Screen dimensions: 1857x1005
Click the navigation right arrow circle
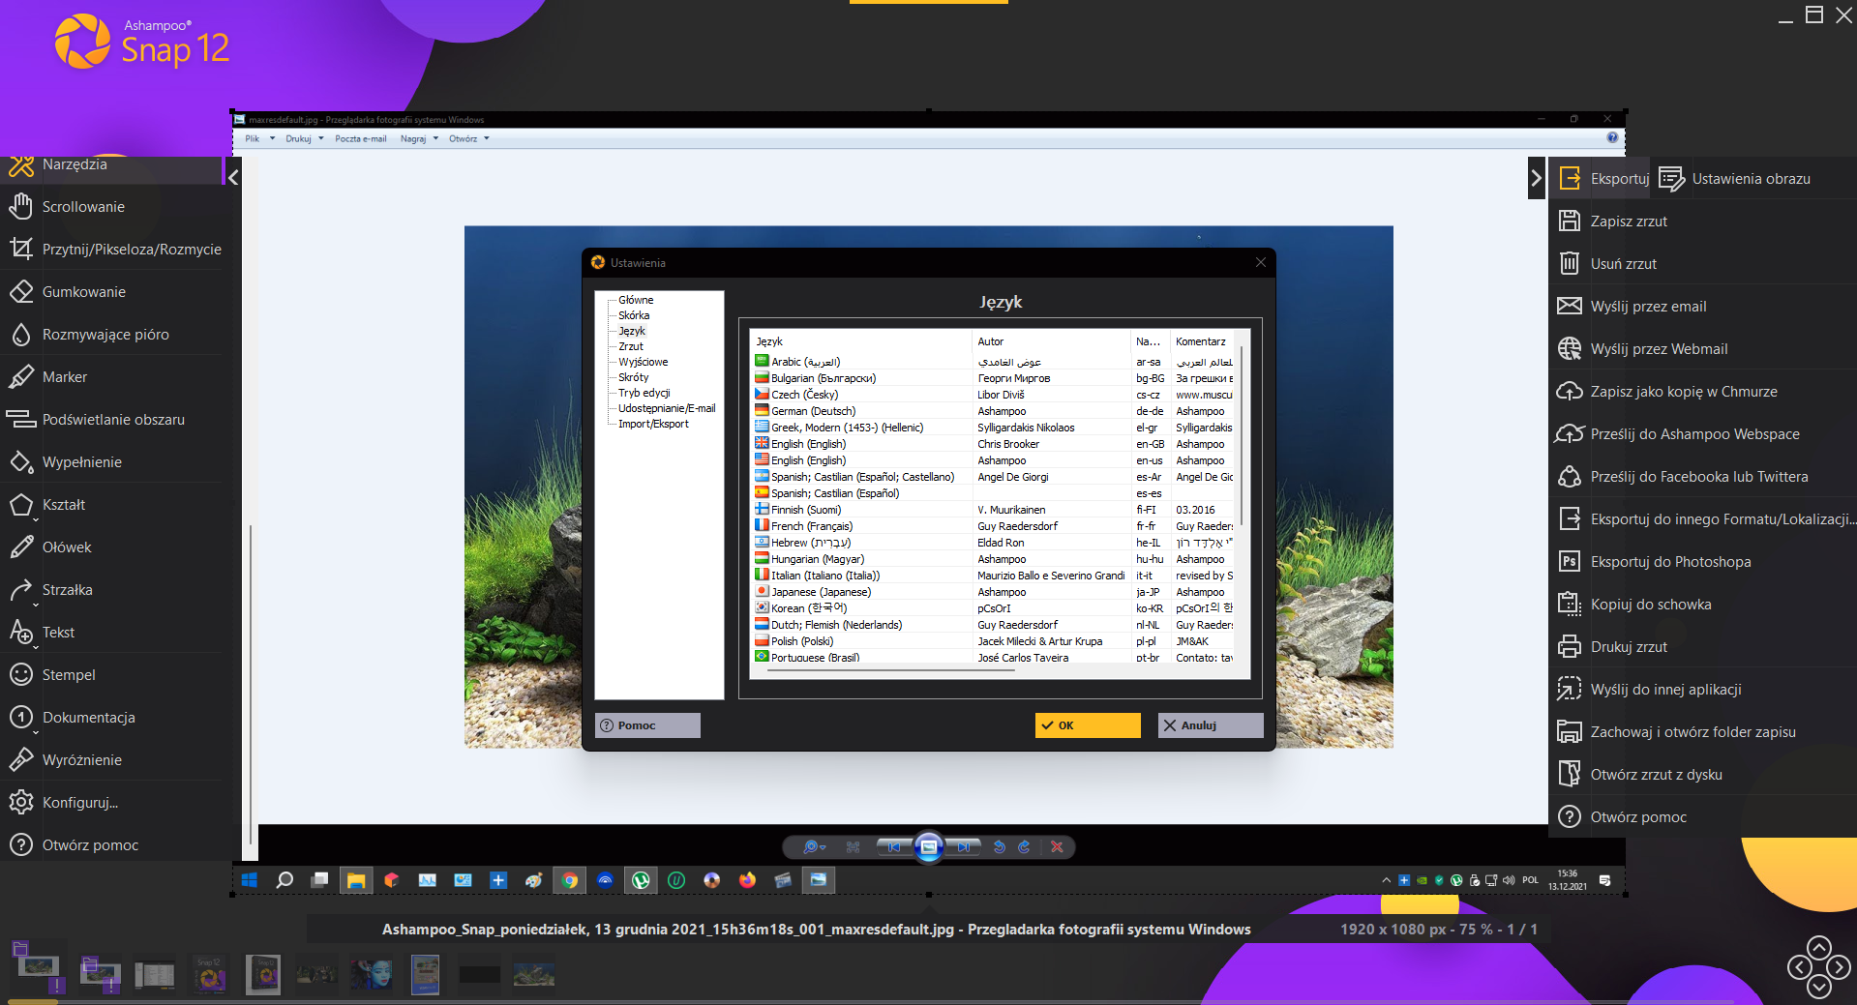tap(1840, 966)
